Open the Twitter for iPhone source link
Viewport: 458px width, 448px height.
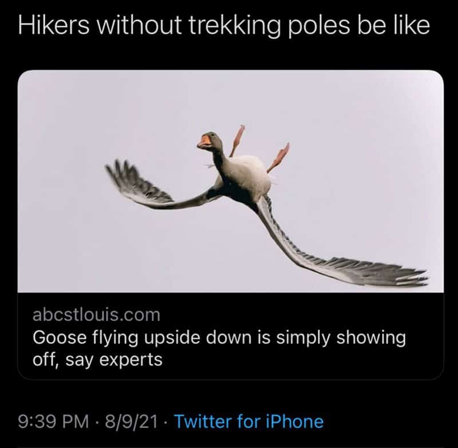coord(248,422)
